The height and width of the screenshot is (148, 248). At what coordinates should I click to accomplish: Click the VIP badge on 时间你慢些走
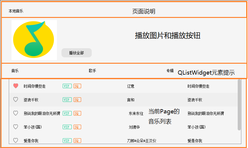click(67, 86)
